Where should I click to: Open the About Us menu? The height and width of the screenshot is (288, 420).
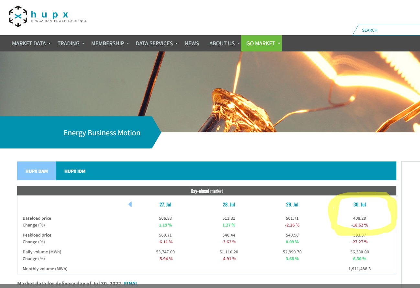(224, 43)
